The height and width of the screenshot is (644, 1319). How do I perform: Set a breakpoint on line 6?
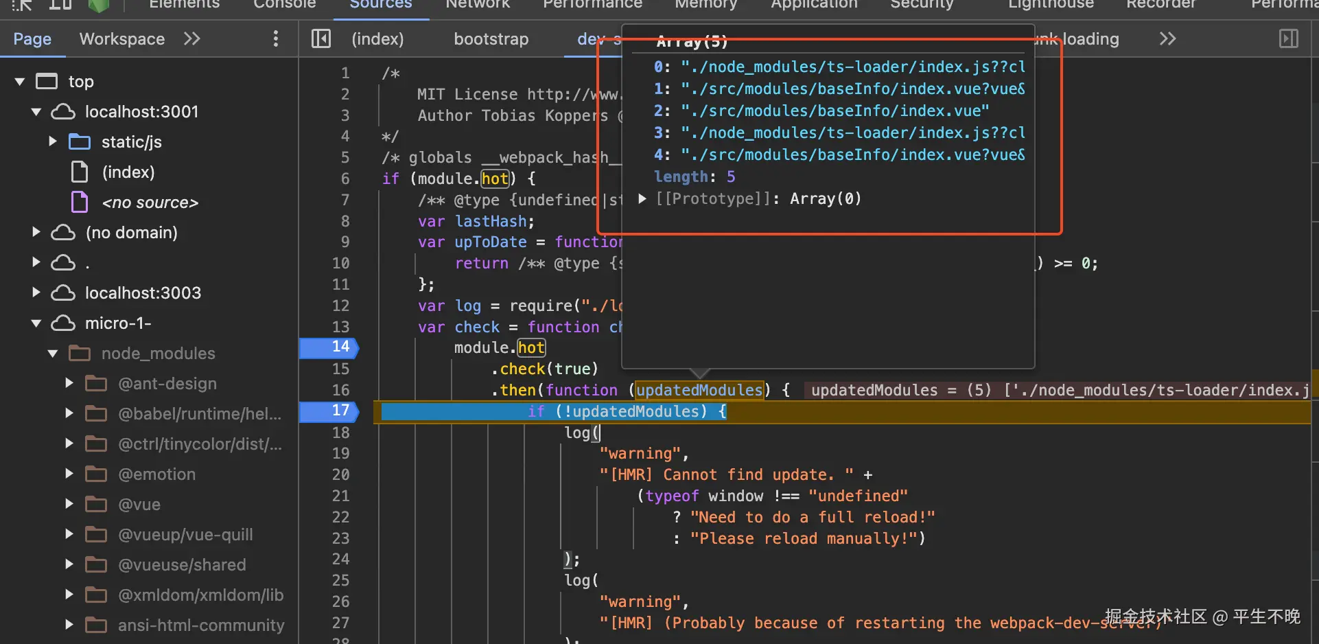(345, 179)
